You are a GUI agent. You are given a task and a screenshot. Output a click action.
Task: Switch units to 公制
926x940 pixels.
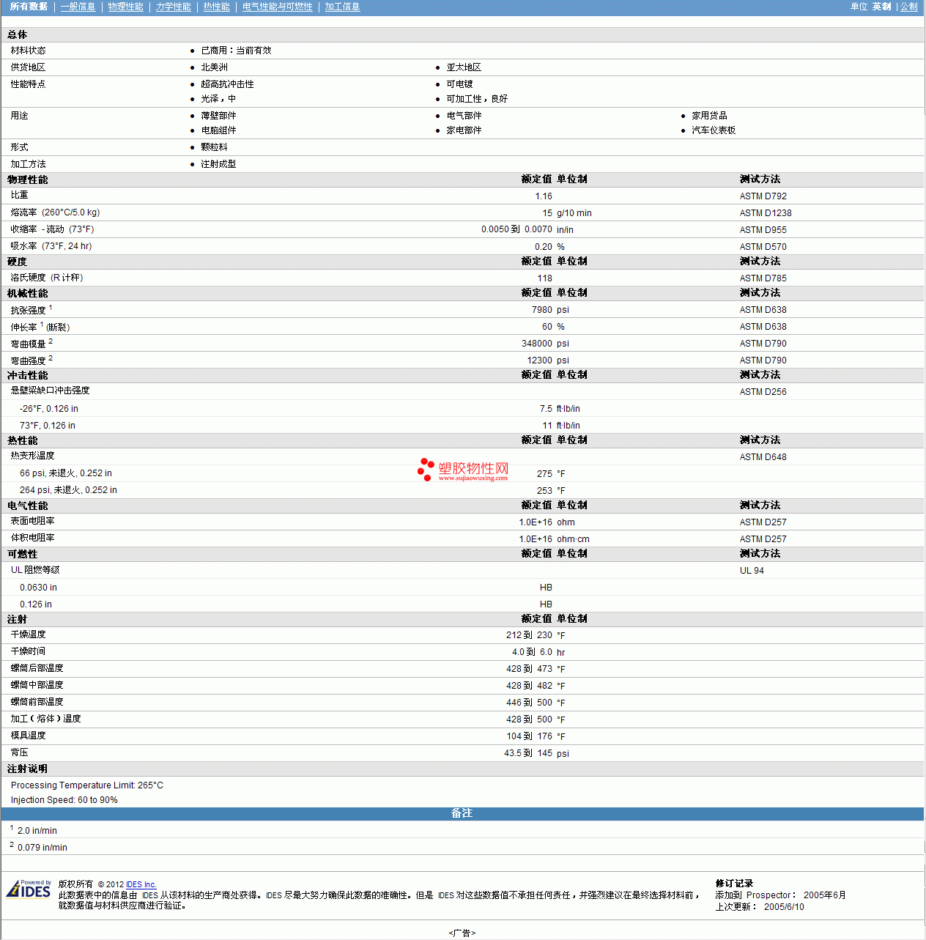(908, 7)
